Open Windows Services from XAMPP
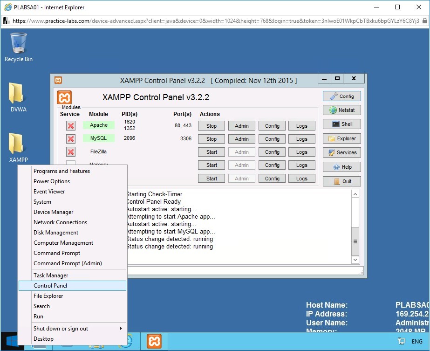 [341, 152]
